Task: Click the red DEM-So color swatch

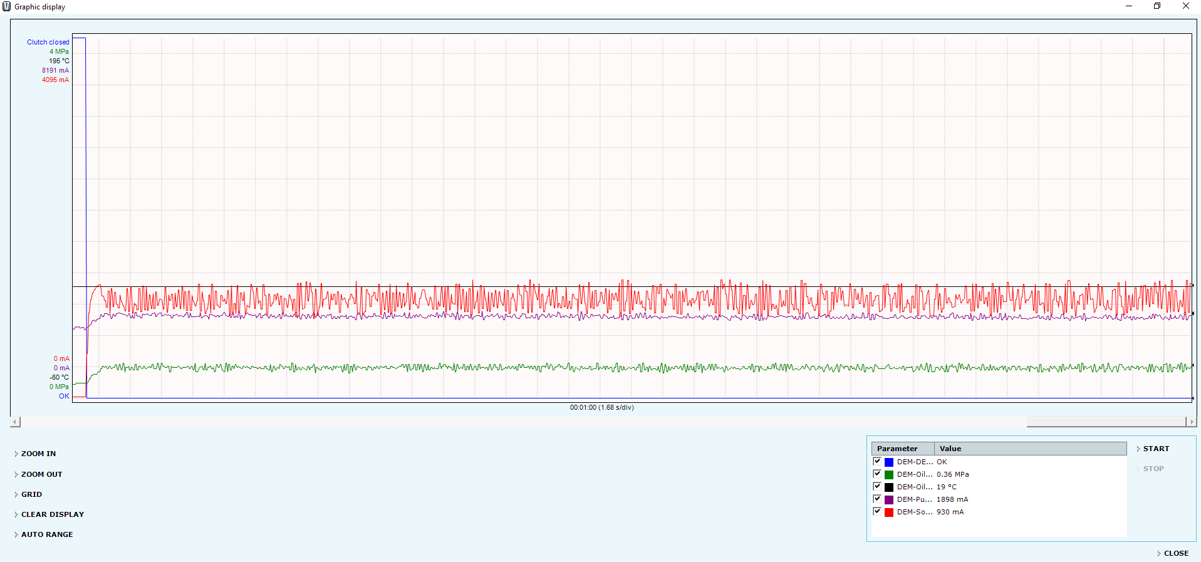Action: pos(888,513)
